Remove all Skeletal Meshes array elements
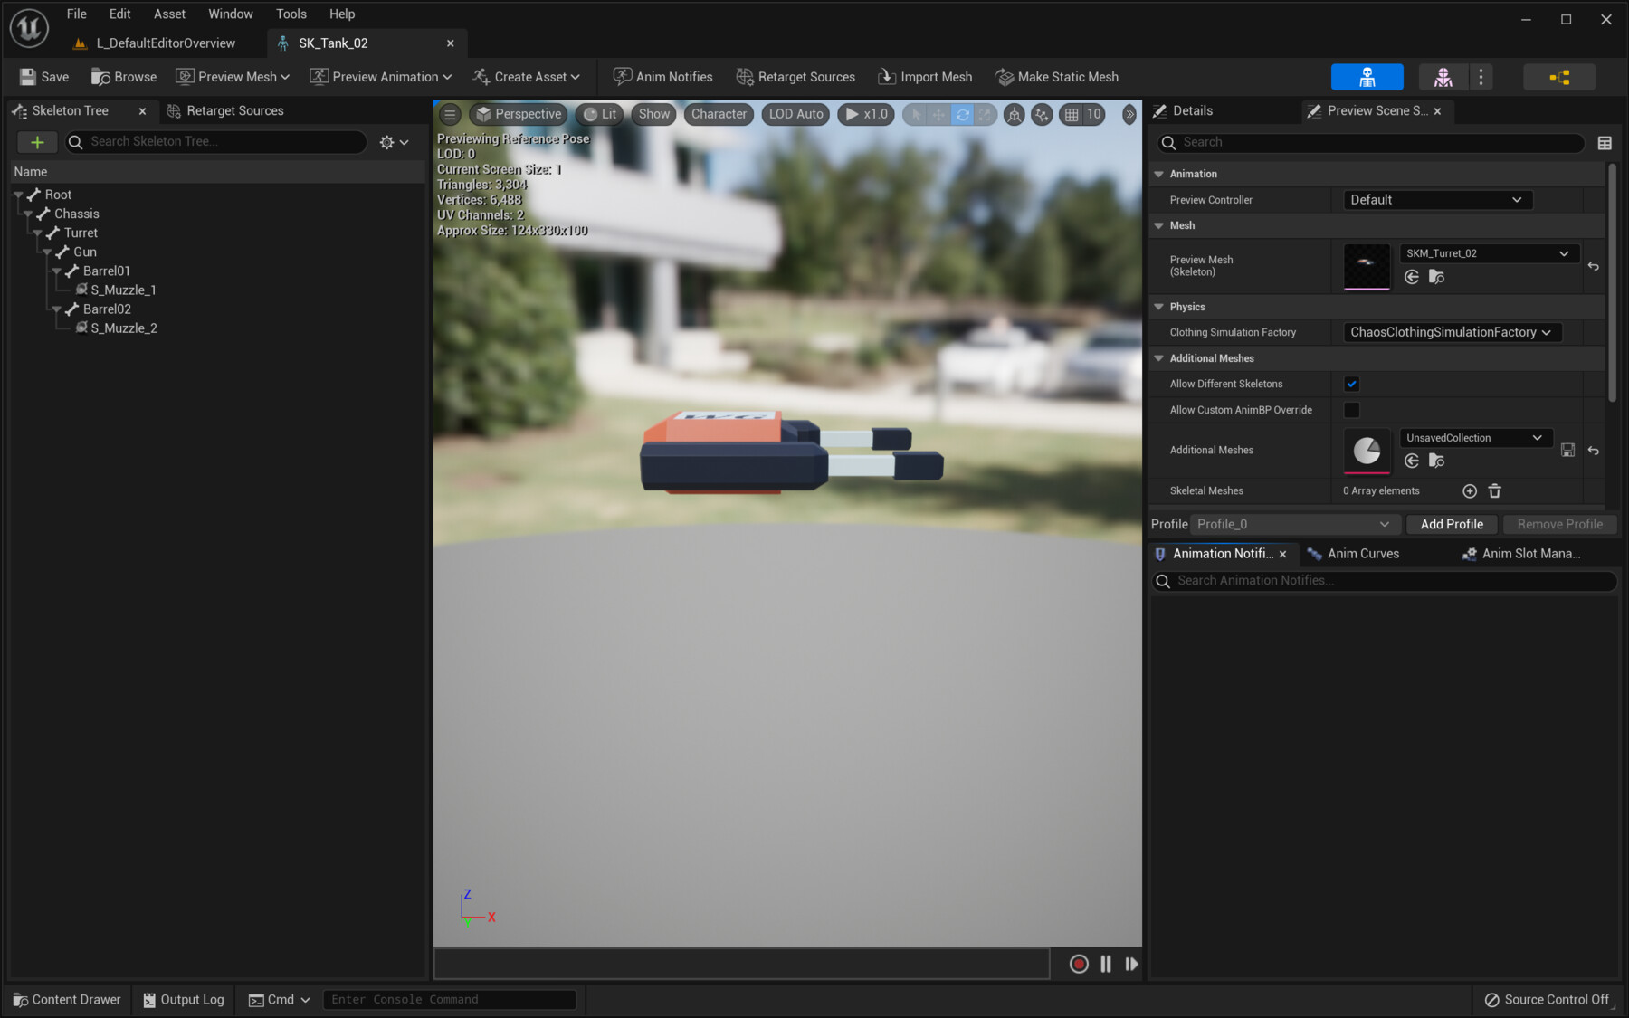Viewport: 1629px width, 1018px height. 1495,491
